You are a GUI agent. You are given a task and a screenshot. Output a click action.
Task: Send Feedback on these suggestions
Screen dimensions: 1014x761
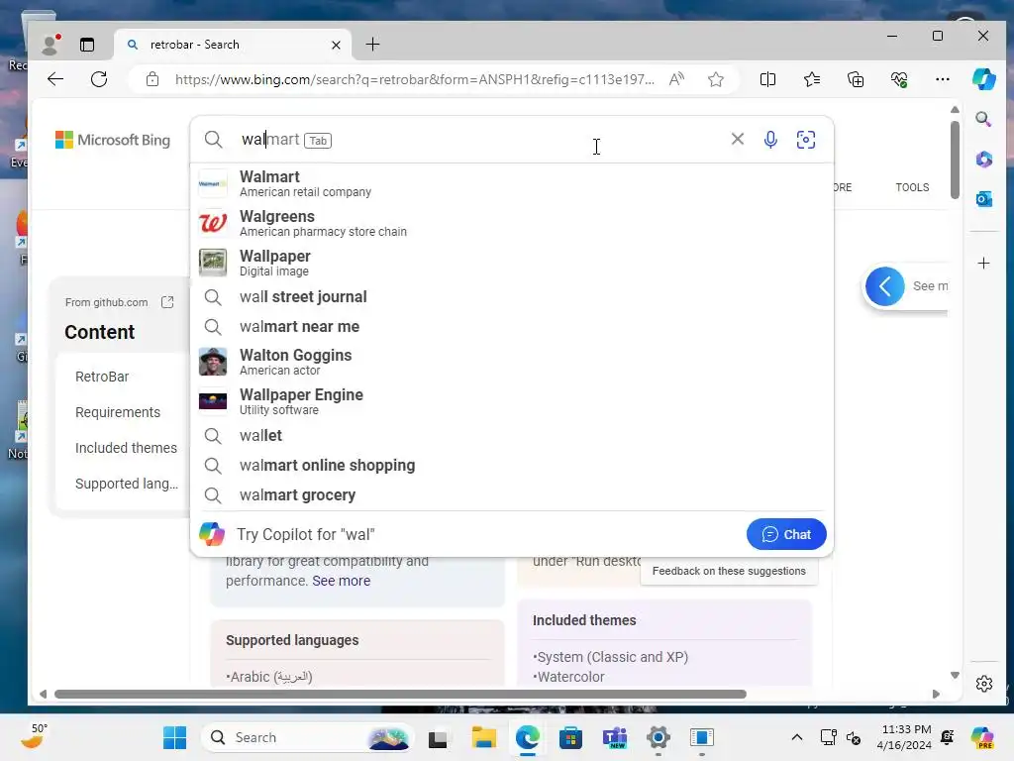tap(729, 571)
